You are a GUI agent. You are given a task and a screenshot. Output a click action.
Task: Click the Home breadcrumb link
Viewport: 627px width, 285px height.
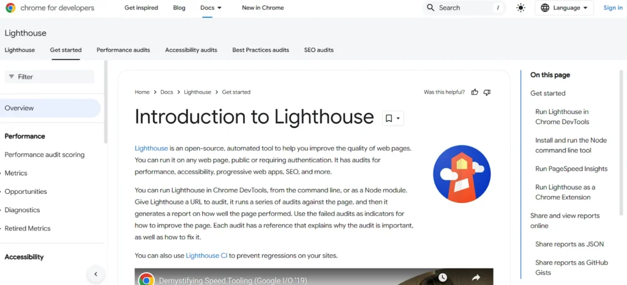coord(142,92)
